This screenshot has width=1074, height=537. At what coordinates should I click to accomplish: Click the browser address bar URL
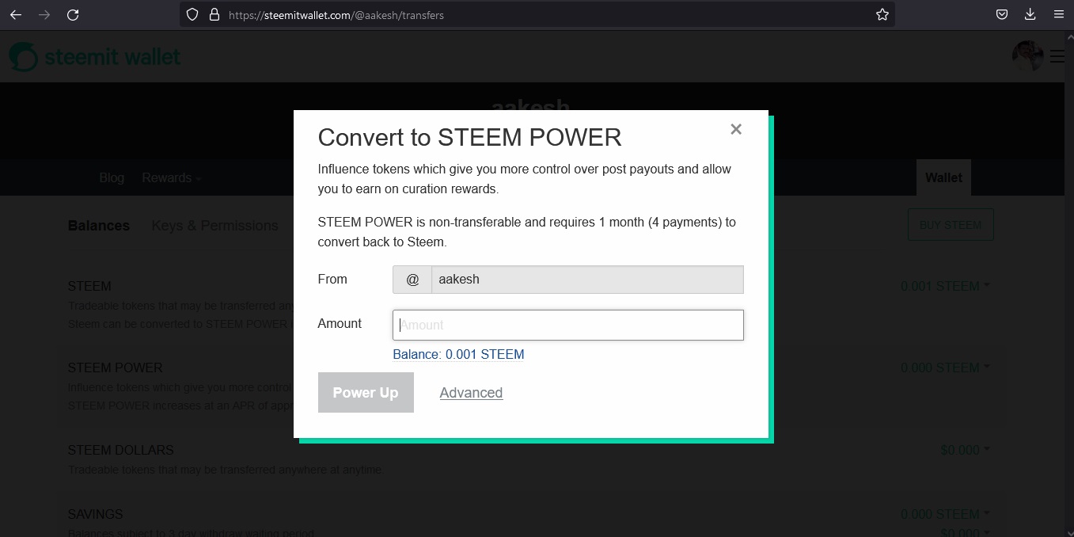click(336, 15)
